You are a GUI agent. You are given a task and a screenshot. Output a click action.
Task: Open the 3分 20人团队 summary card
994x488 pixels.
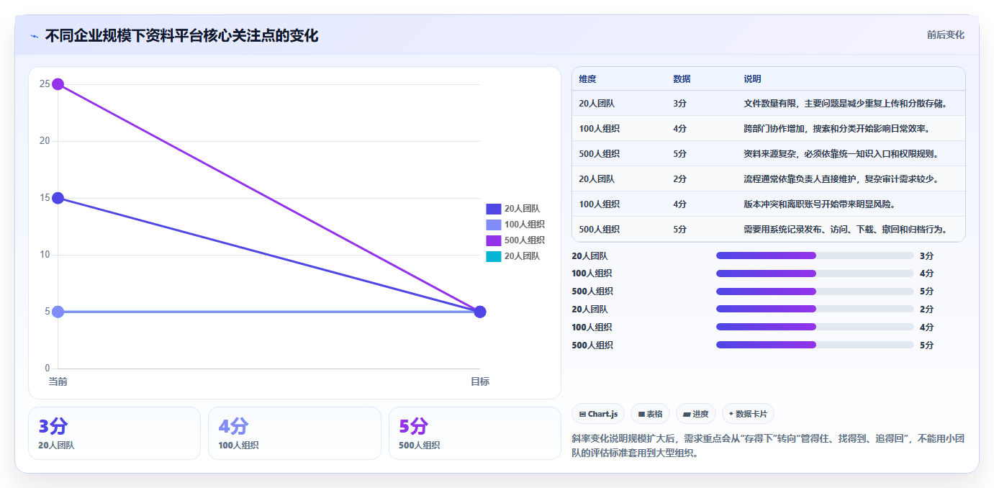[x=114, y=433]
